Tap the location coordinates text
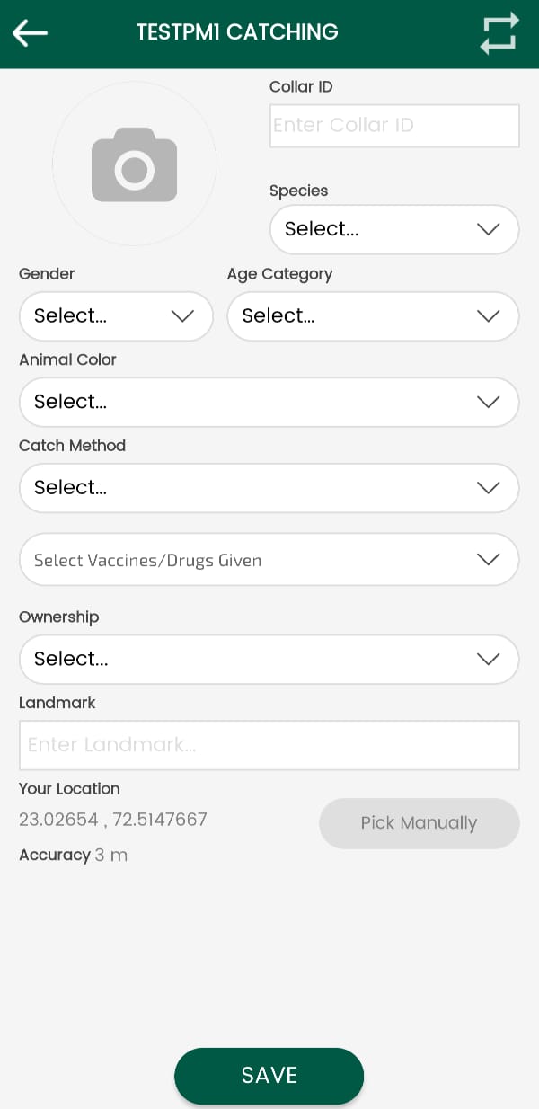Image resolution: width=539 pixels, height=1109 pixels. pyautogui.click(x=113, y=820)
